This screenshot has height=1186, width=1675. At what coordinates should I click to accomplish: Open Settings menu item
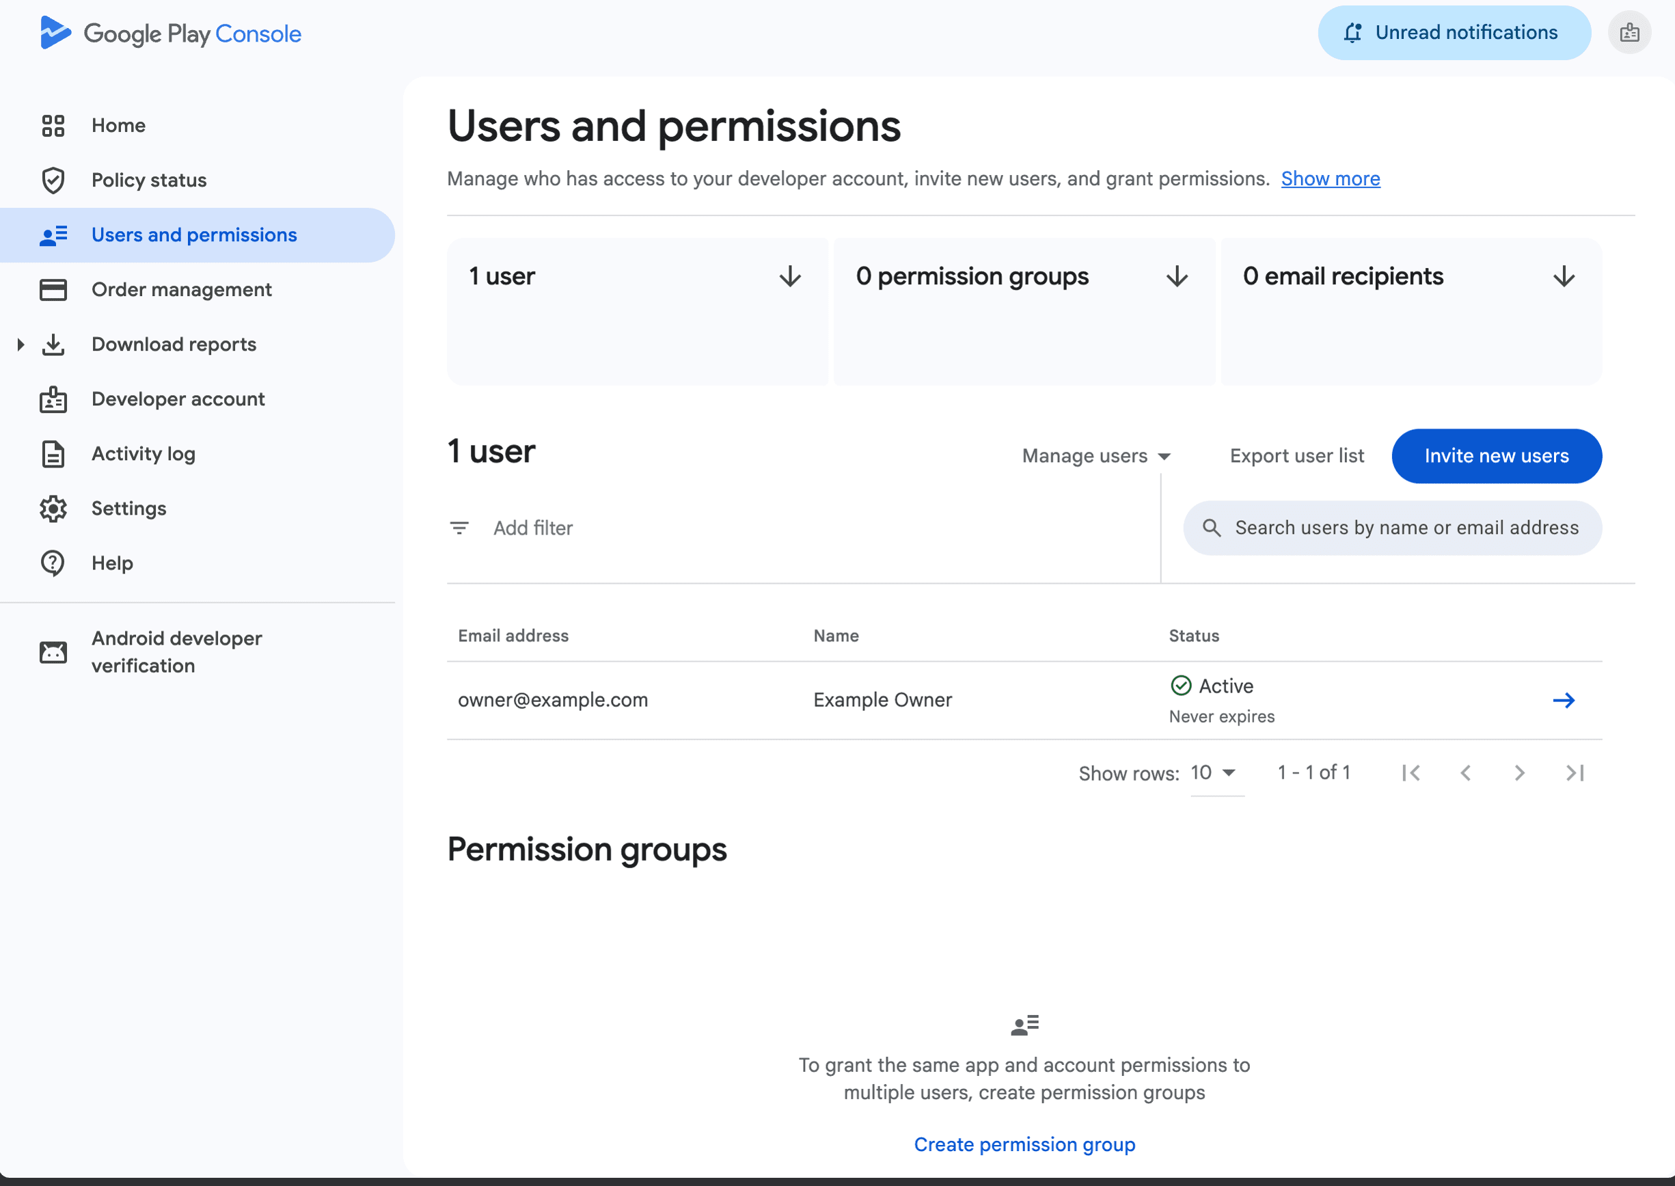tap(197, 509)
